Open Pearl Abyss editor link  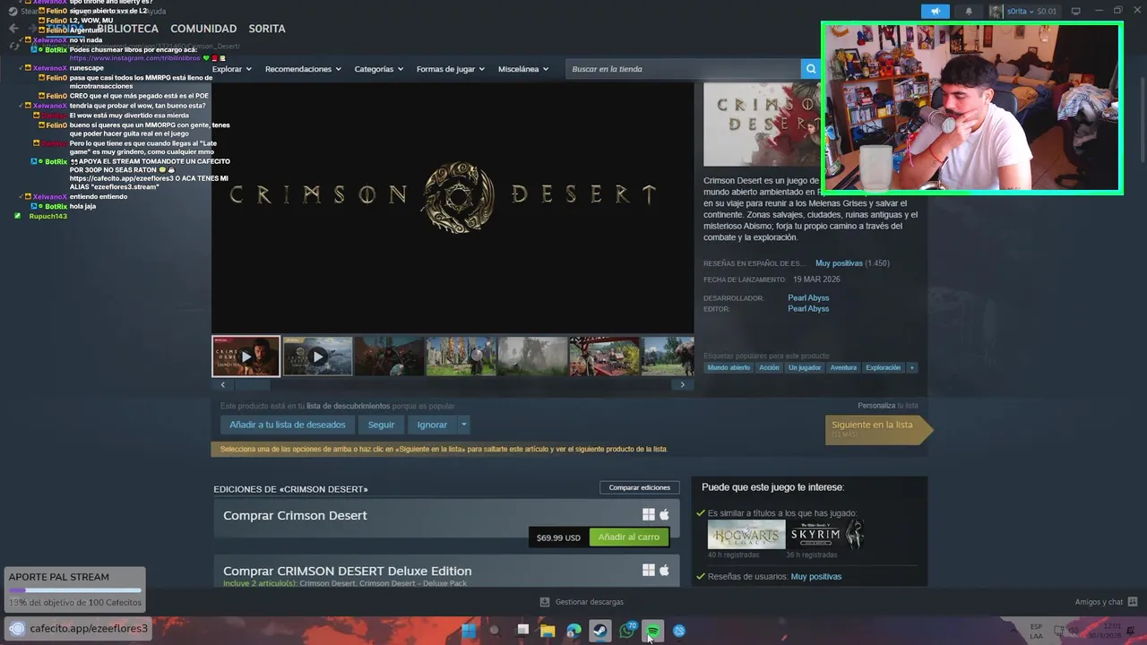coord(808,308)
